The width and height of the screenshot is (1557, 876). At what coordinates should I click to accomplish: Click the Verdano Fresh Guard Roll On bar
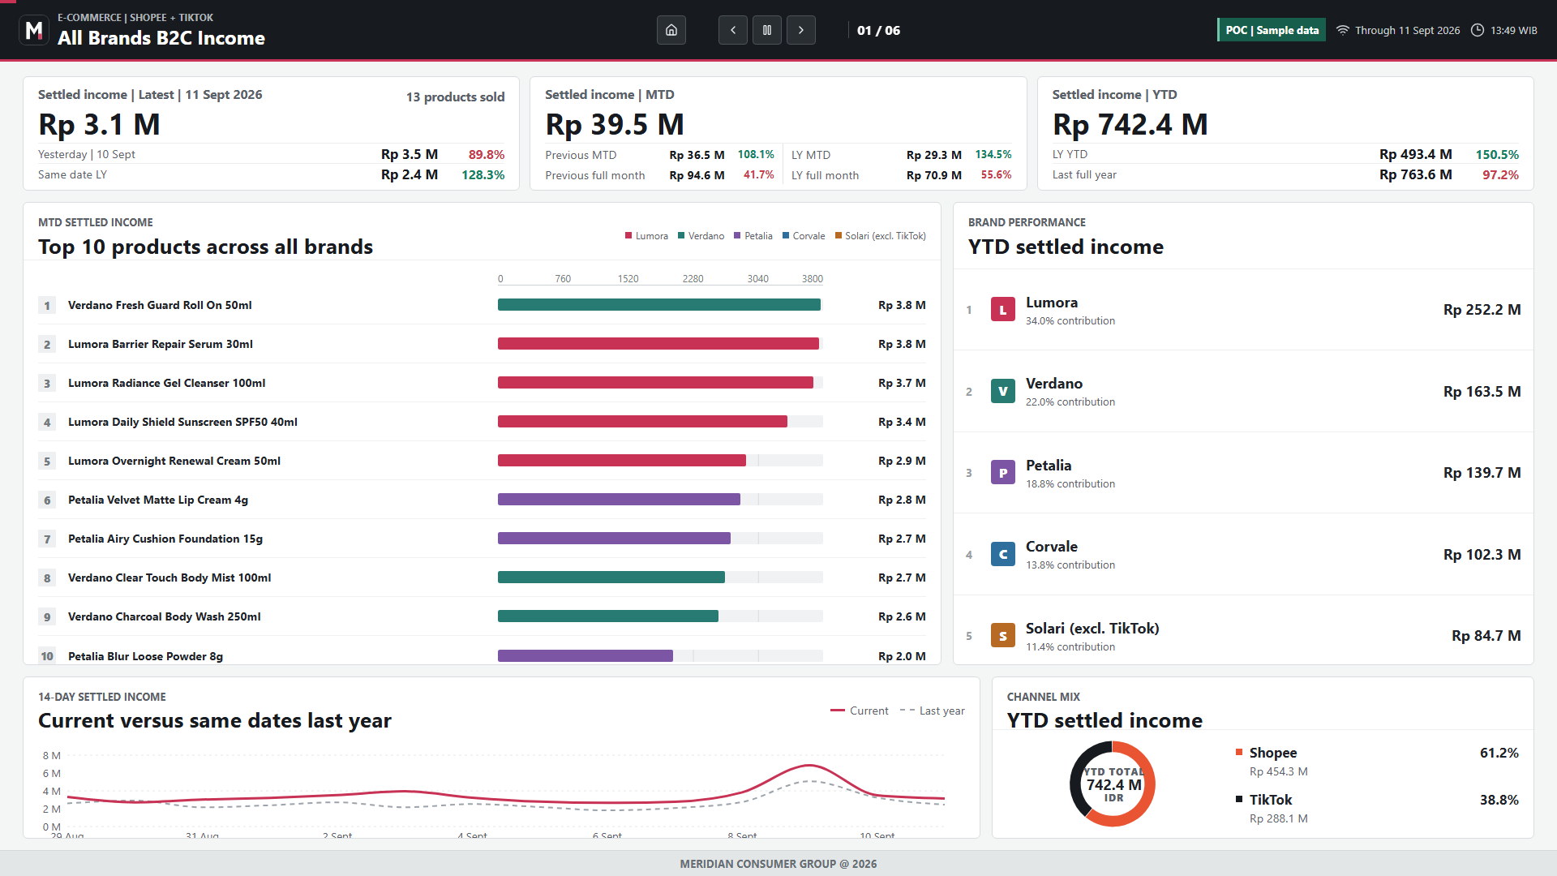[659, 305]
